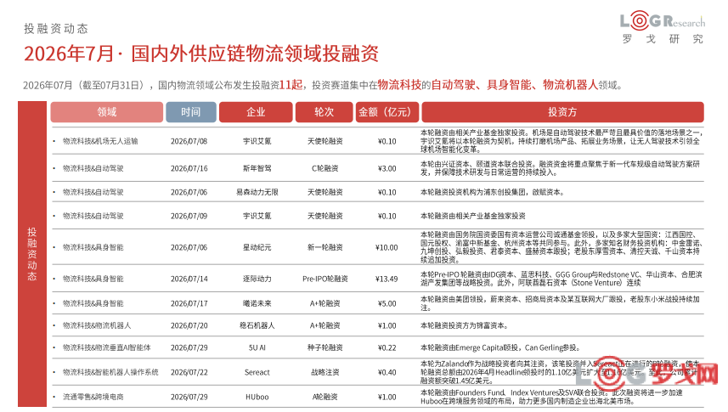Click the date 2026/07/22

pyautogui.click(x=189, y=373)
